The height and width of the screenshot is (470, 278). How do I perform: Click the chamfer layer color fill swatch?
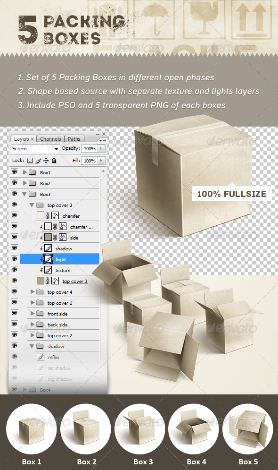41,216
